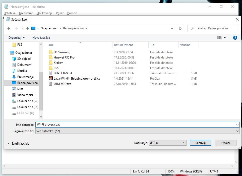This screenshot has height=176, width=242.
Task: Open the Datoteka menu
Action: pyautogui.click(x=10, y=13)
